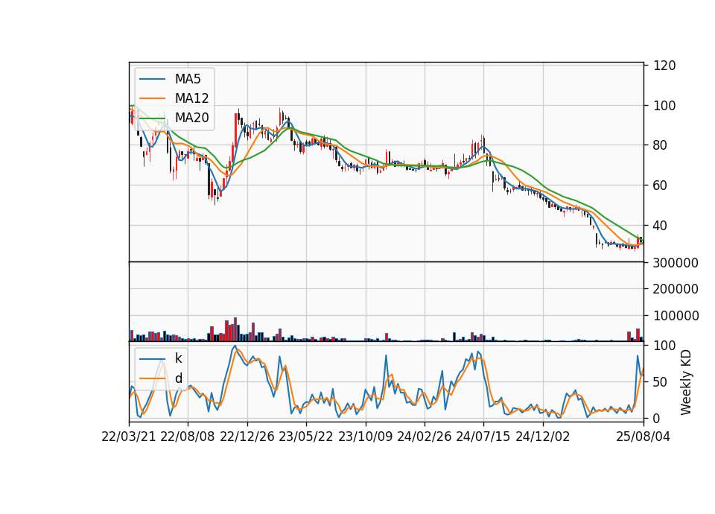Click the 60 price axis label
The image size is (715, 514).
tap(661, 185)
